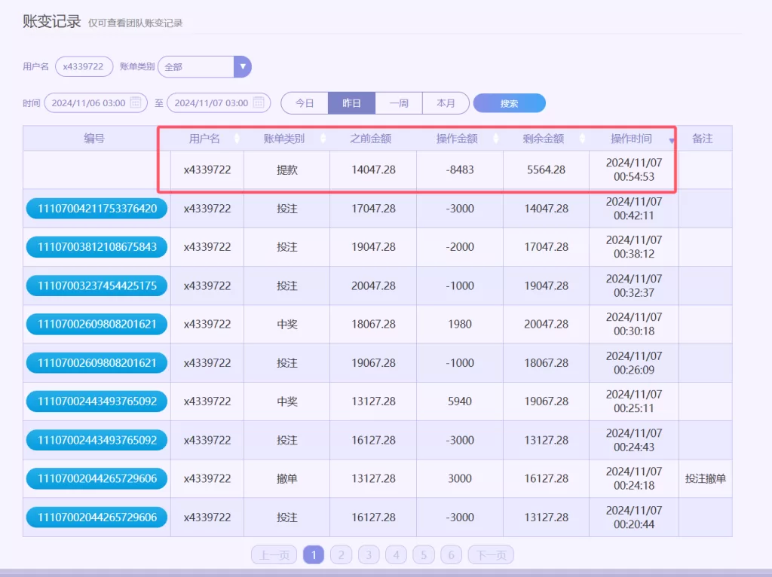772x577 pixels.
Task: Click start time field 2024/11/06 03:00
Action: (x=96, y=102)
